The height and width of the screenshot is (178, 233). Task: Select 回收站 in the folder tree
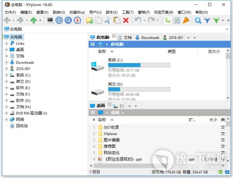[22, 126]
